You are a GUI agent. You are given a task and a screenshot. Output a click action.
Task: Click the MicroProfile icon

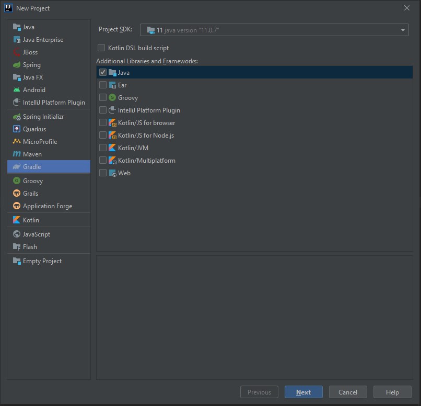pyautogui.click(x=17, y=142)
